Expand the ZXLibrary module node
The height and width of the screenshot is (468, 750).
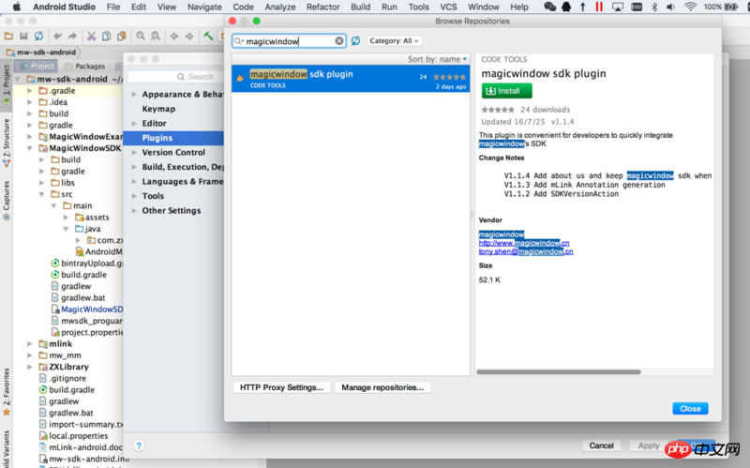pyautogui.click(x=30, y=367)
